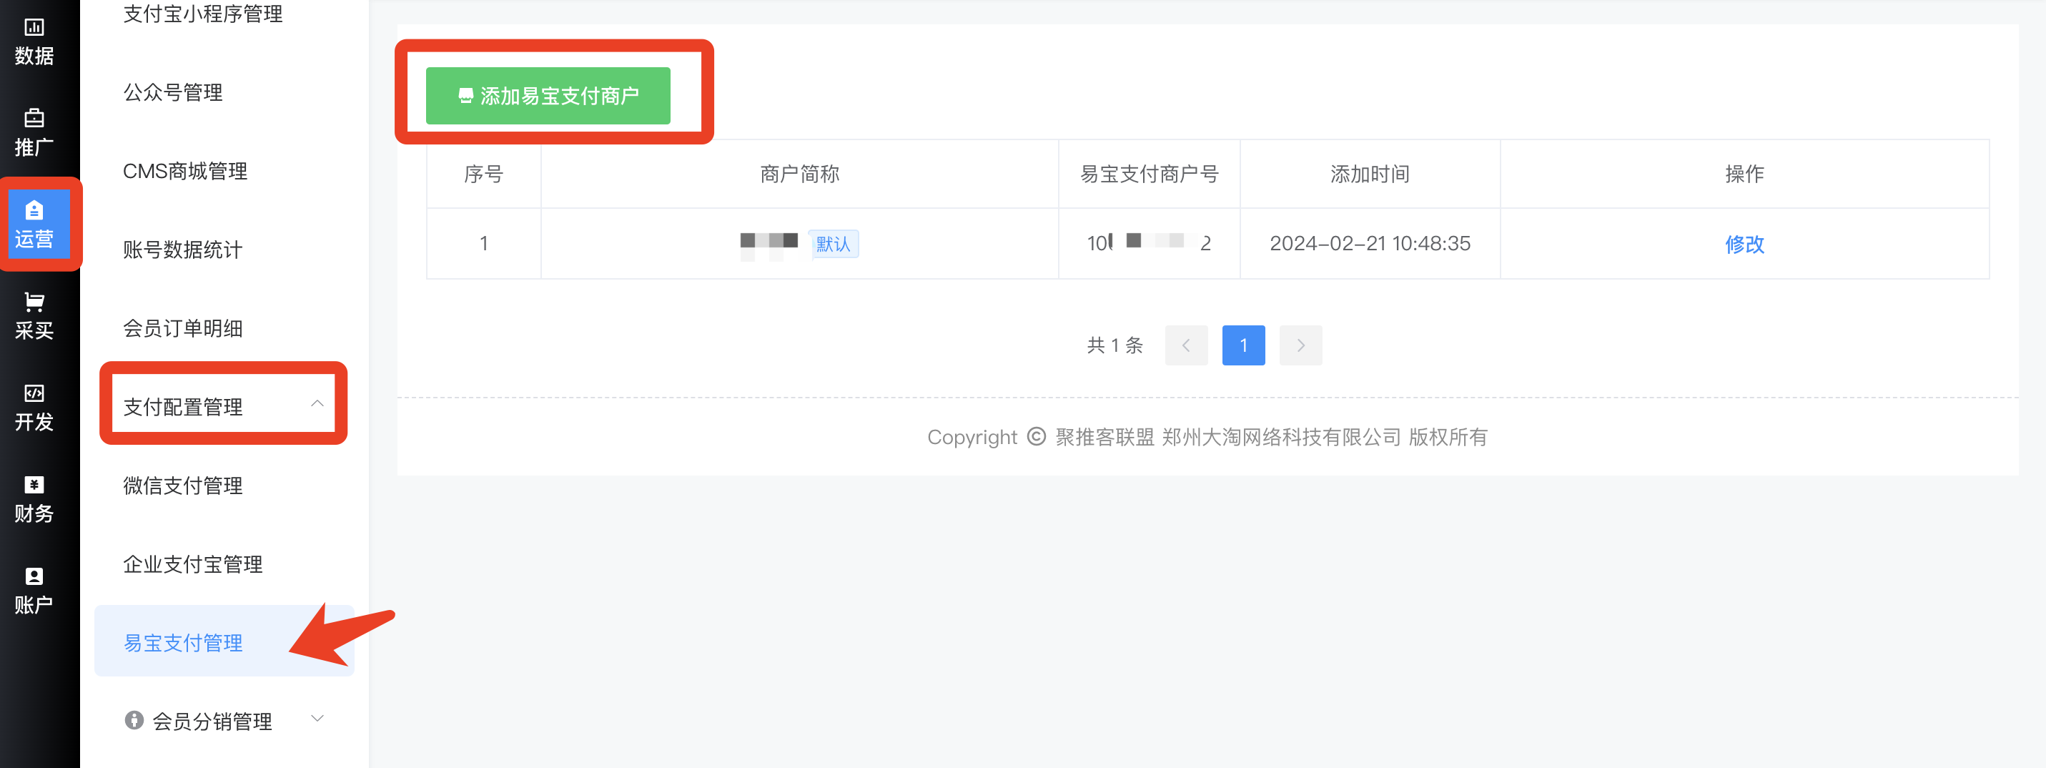The height and width of the screenshot is (768, 2046).
Task: Open 账号数据统计 menu item
Action: pyautogui.click(x=183, y=250)
